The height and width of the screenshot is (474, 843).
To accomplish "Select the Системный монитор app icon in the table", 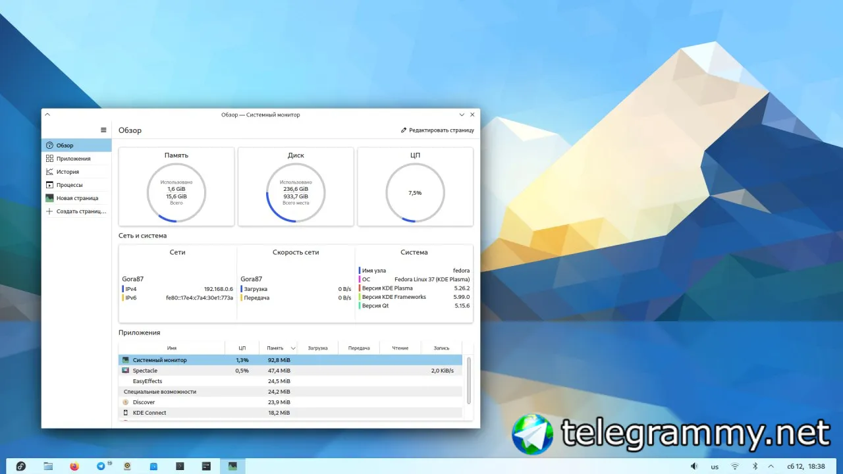I will click(126, 360).
